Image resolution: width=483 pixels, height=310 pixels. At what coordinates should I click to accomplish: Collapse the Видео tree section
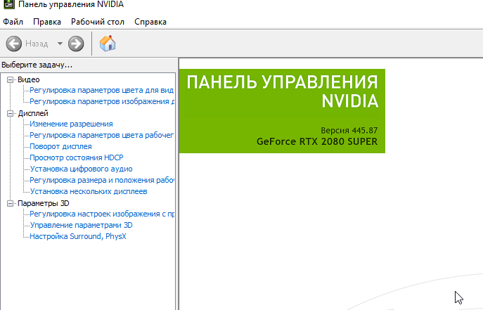[10, 79]
